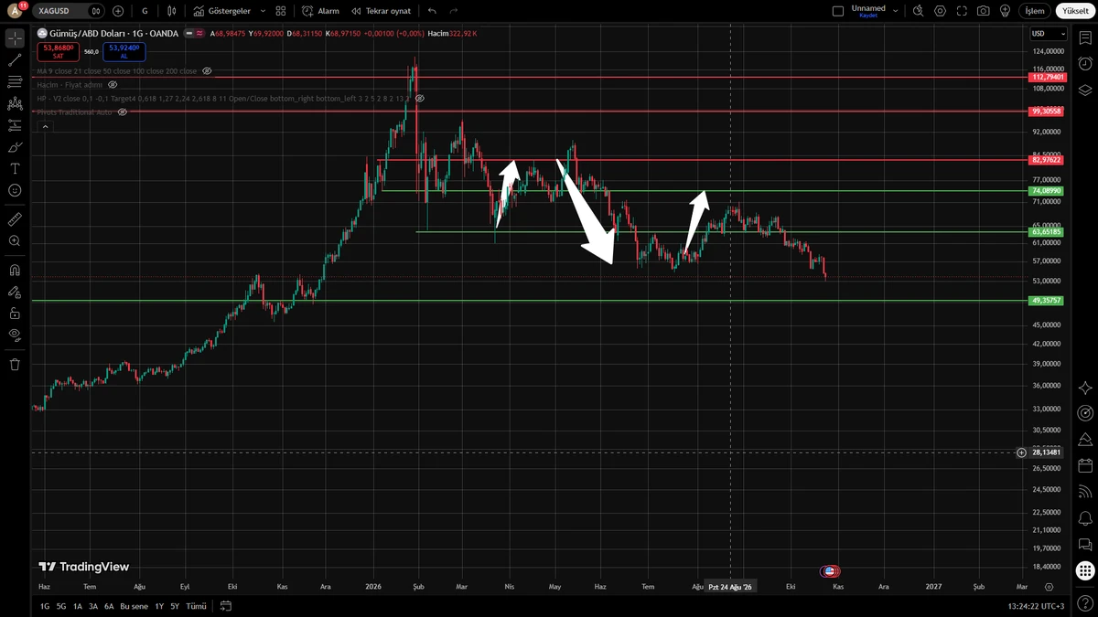Open the USD currency dropdown
1098x617 pixels.
click(x=1049, y=34)
